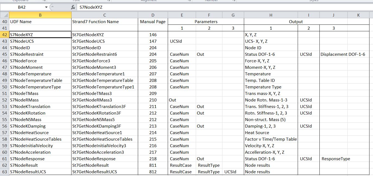Select the Output merged header cell
Screen dimensions: 373x176
click(296, 21)
